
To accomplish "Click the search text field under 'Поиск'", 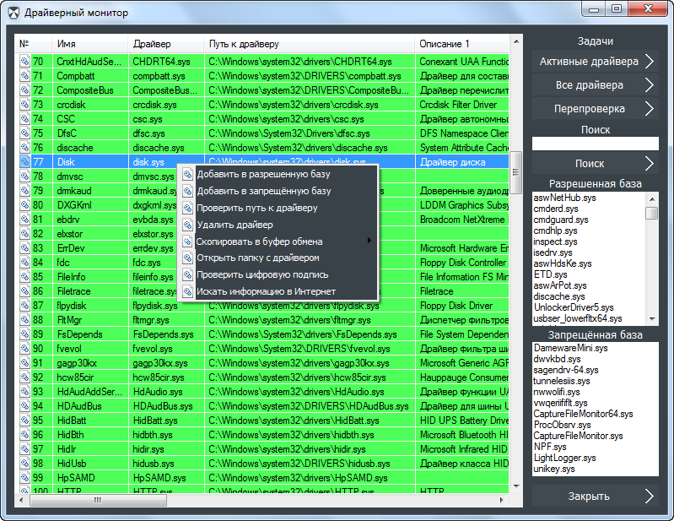I will pos(595,144).
